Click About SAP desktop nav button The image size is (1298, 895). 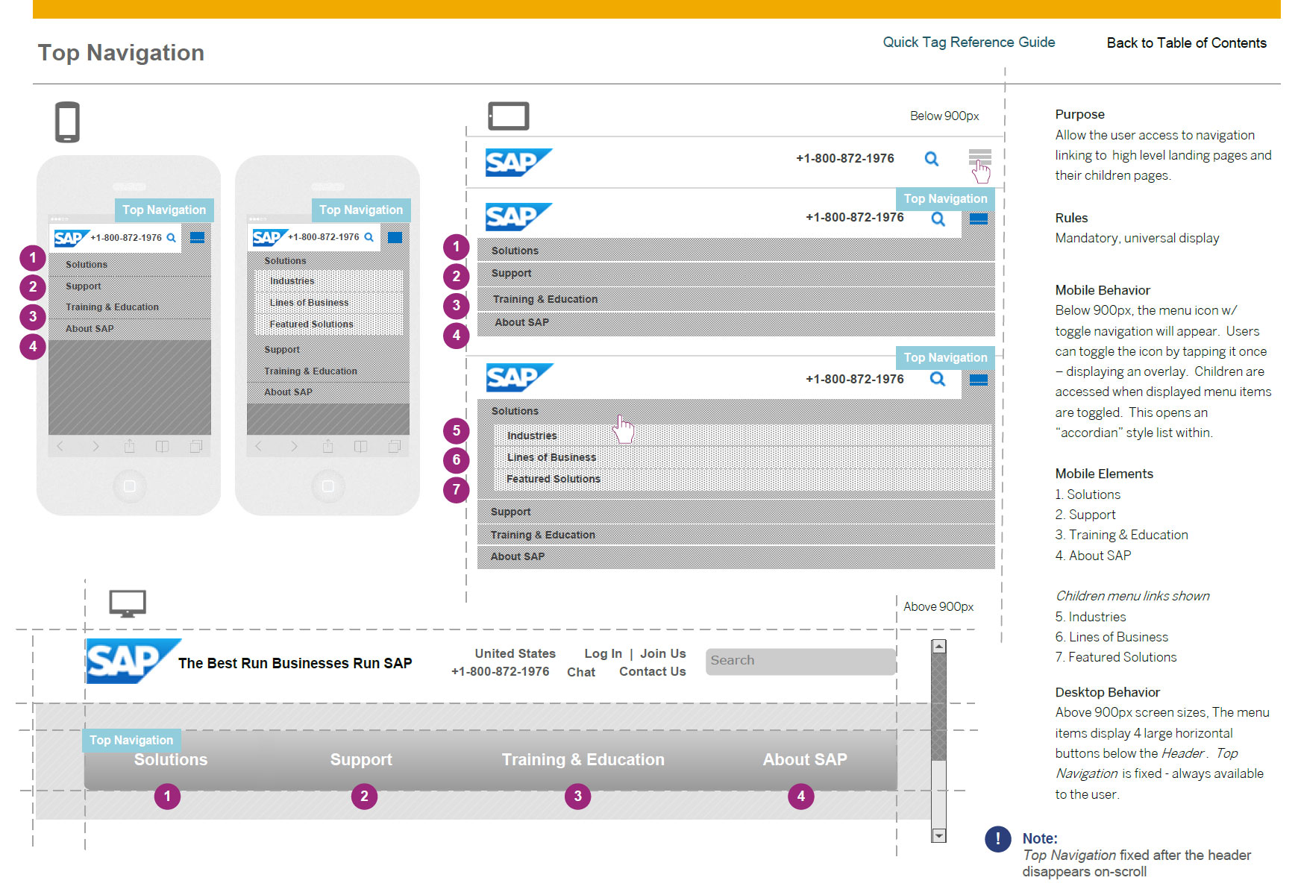point(805,760)
